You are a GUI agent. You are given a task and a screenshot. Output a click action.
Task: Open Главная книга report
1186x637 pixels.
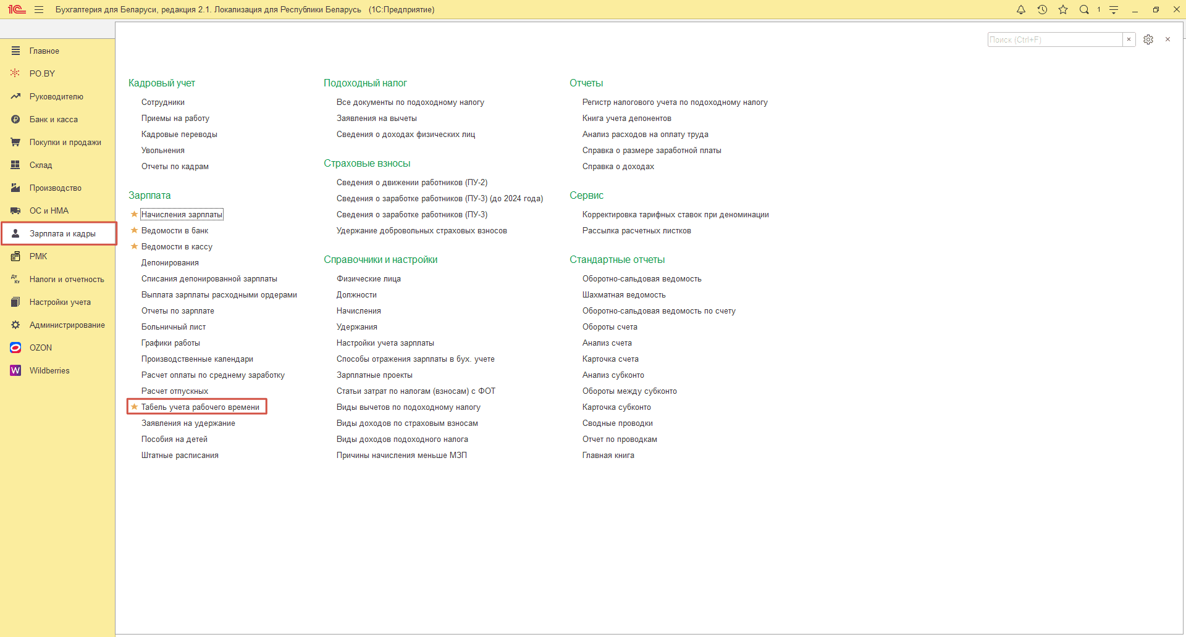608,455
